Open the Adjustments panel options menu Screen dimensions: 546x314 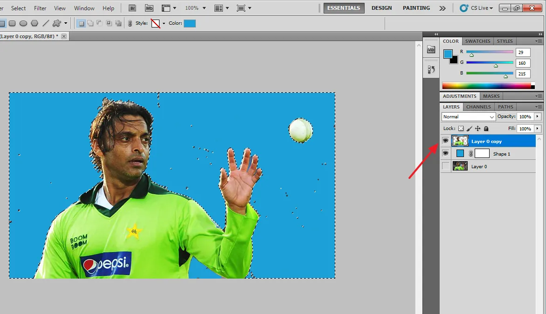539,96
